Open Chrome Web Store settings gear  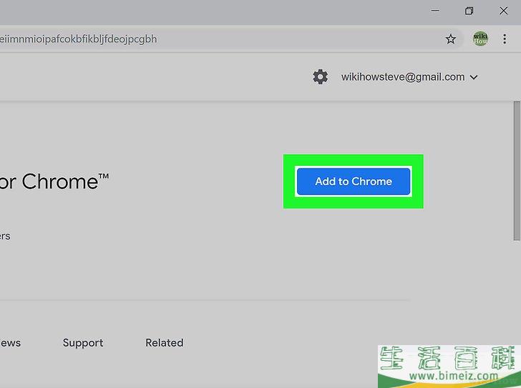click(x=321, y=77)
